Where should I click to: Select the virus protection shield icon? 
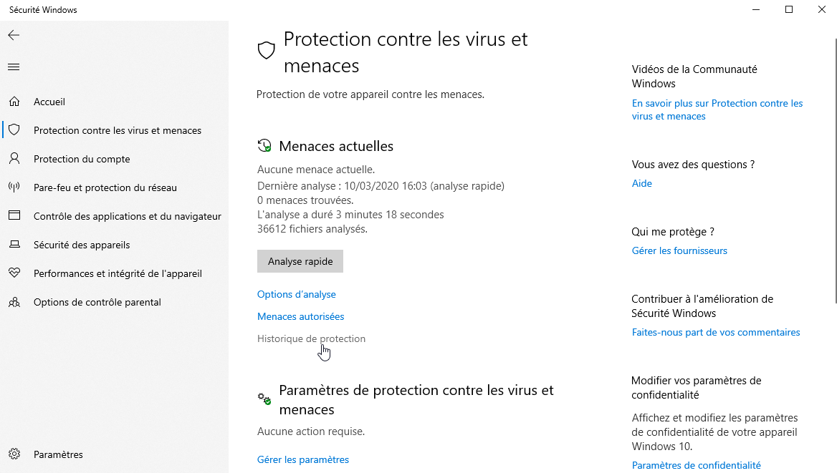[x=14, y=130]
